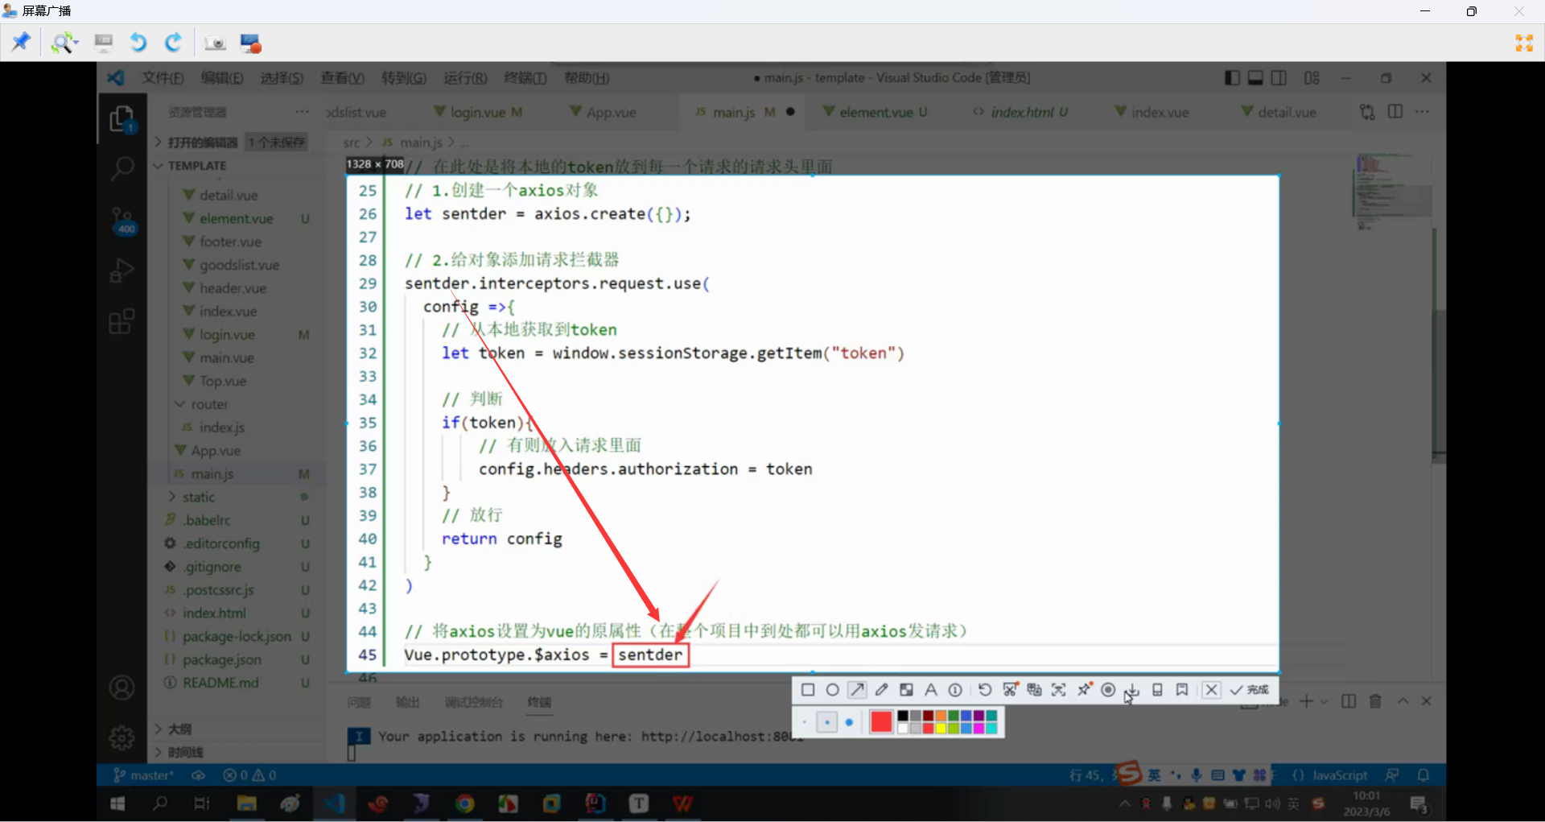Toggle the arrow annotation tool
The width and height of the screenshot is (1545, 822).
pos(857,690)
